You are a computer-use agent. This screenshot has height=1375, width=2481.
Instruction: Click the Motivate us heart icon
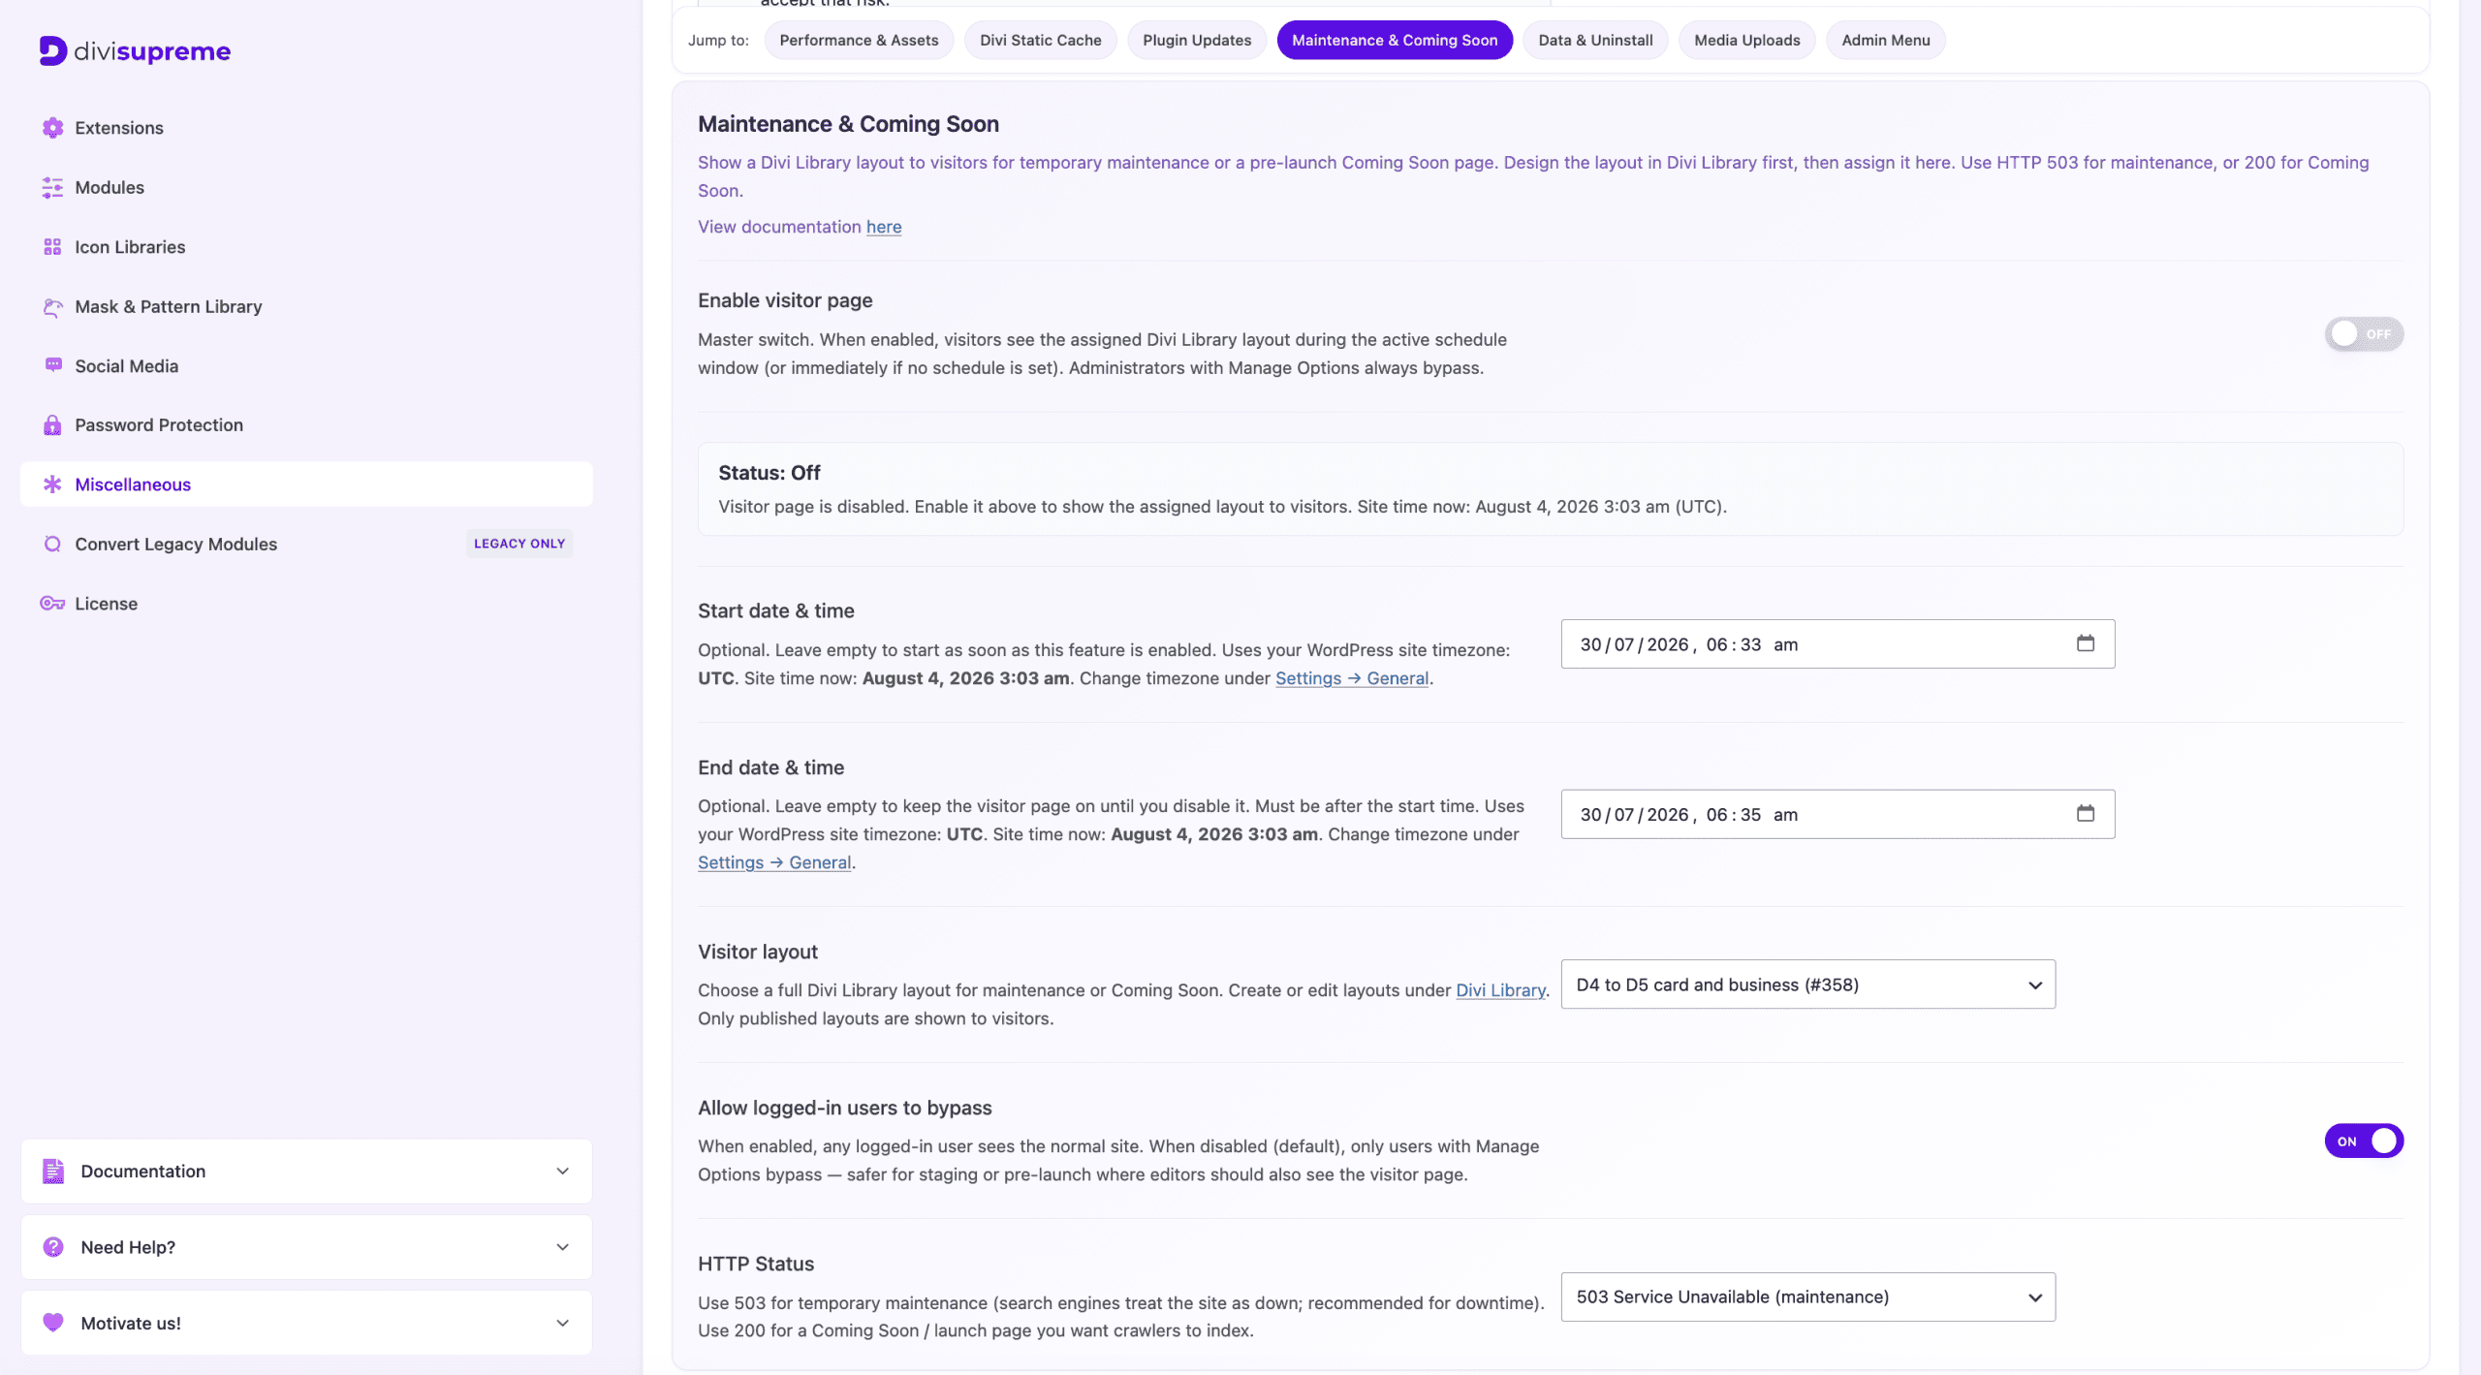coord(53,1322)
